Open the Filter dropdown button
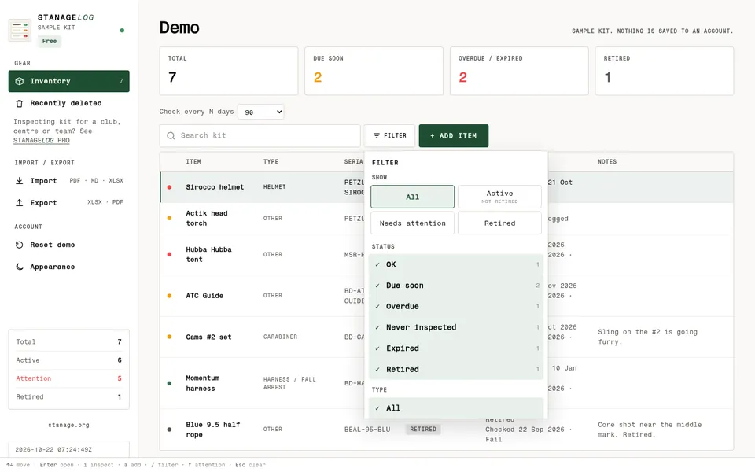The image size is (755, 472). pos(389,136)
